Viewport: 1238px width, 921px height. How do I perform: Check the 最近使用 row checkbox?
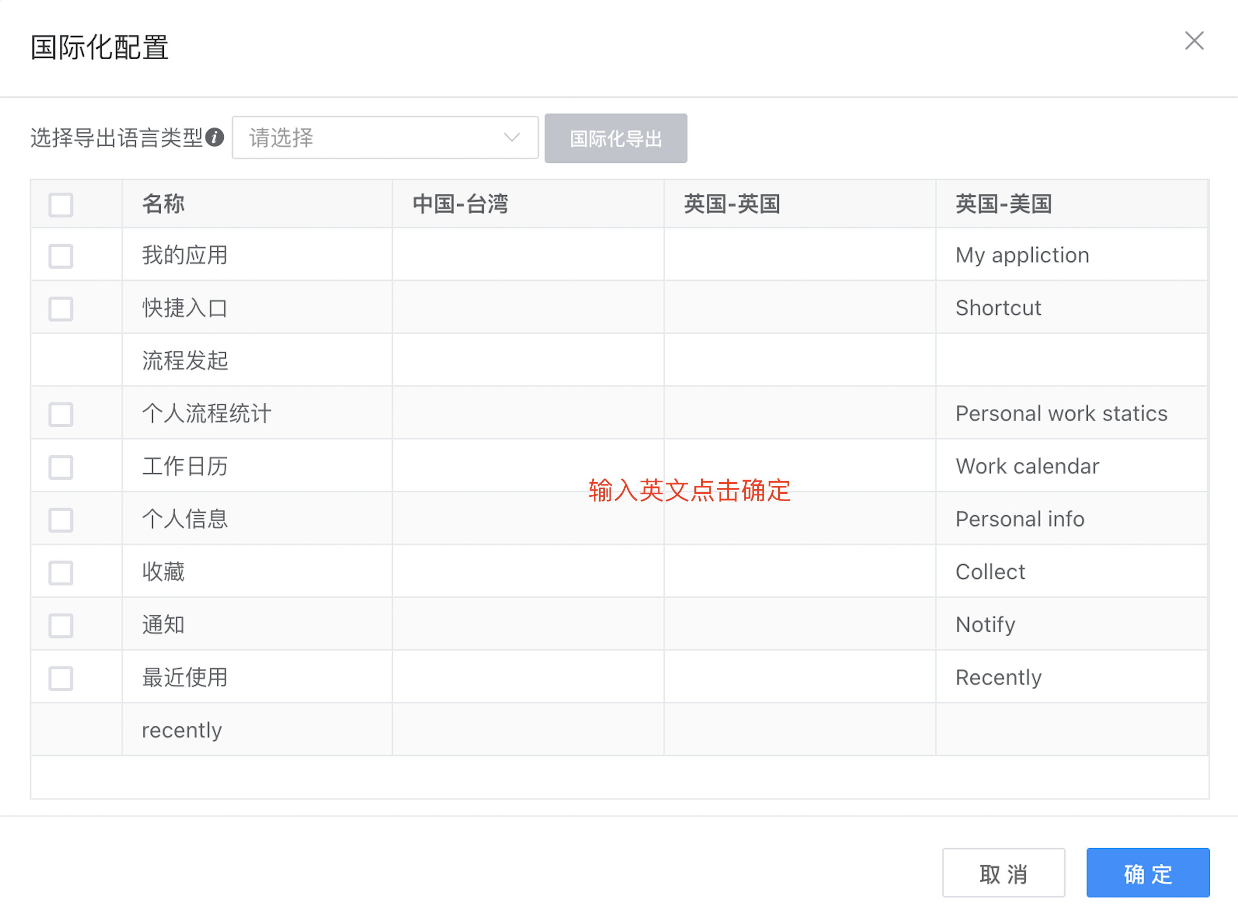pyautogui.click(x=60, y=678)
